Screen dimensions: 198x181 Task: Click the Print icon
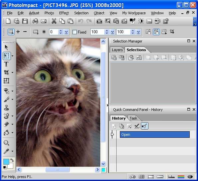(x=35, y=21)
